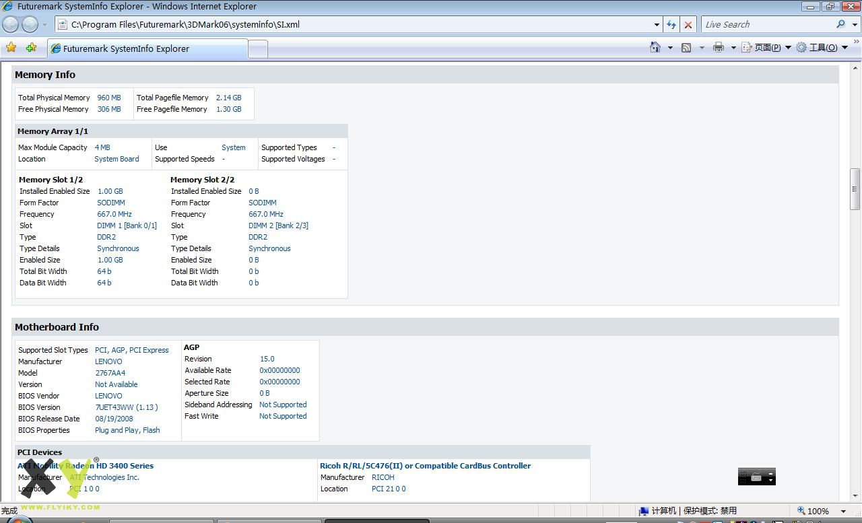
Task: Click the Max Module Capacity value 4 MB
Action: pyautogui.click(x=102, y=147)
